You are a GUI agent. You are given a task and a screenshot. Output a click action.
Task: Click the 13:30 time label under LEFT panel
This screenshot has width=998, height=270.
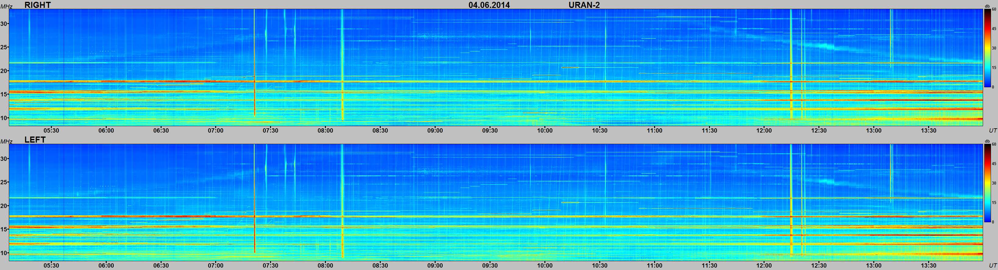tap(928, 266)
